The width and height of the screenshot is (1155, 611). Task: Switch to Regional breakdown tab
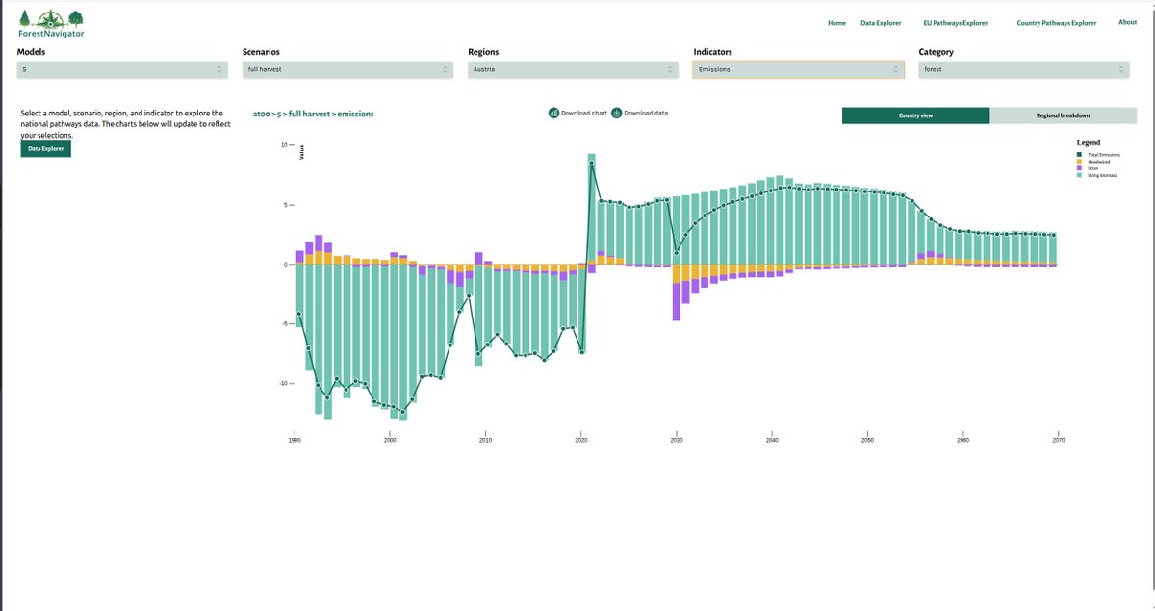coord(1063,115)
